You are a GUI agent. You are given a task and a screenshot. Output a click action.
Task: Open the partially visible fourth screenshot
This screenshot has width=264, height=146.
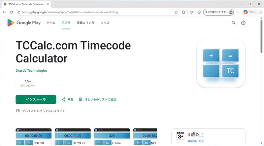(x=145, y=137)
